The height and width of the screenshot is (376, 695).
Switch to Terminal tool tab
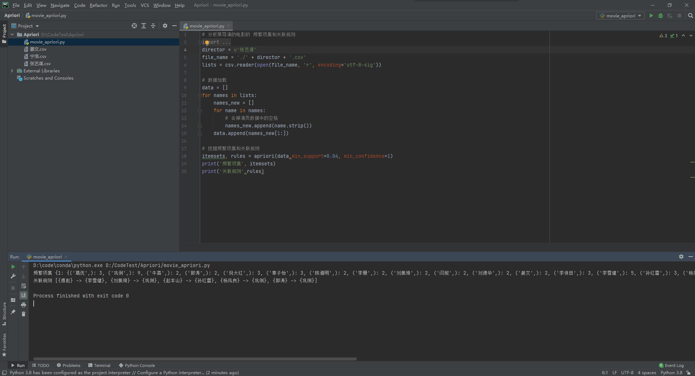click(x=99, y=365)
